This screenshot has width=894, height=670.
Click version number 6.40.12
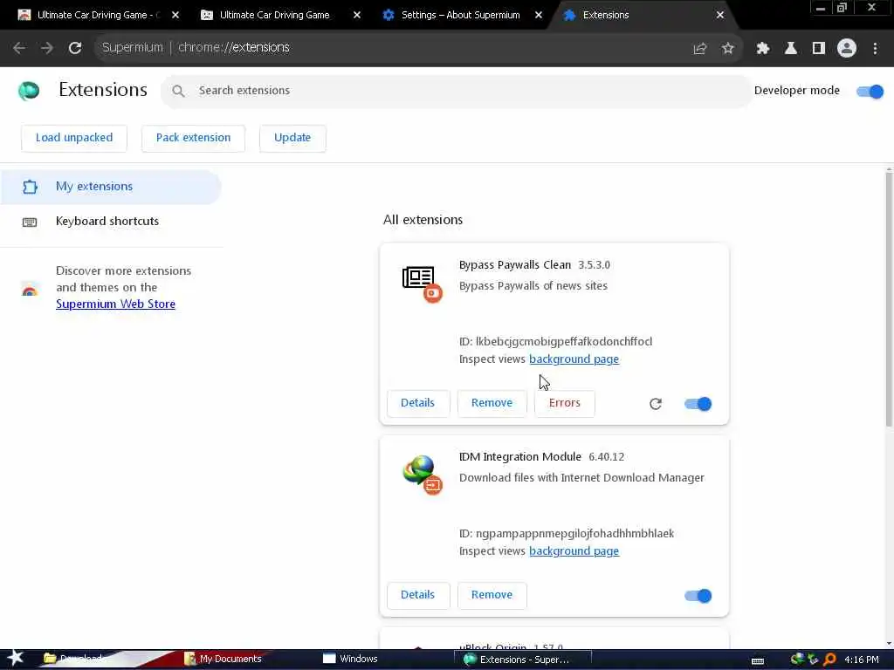point(607,457)
